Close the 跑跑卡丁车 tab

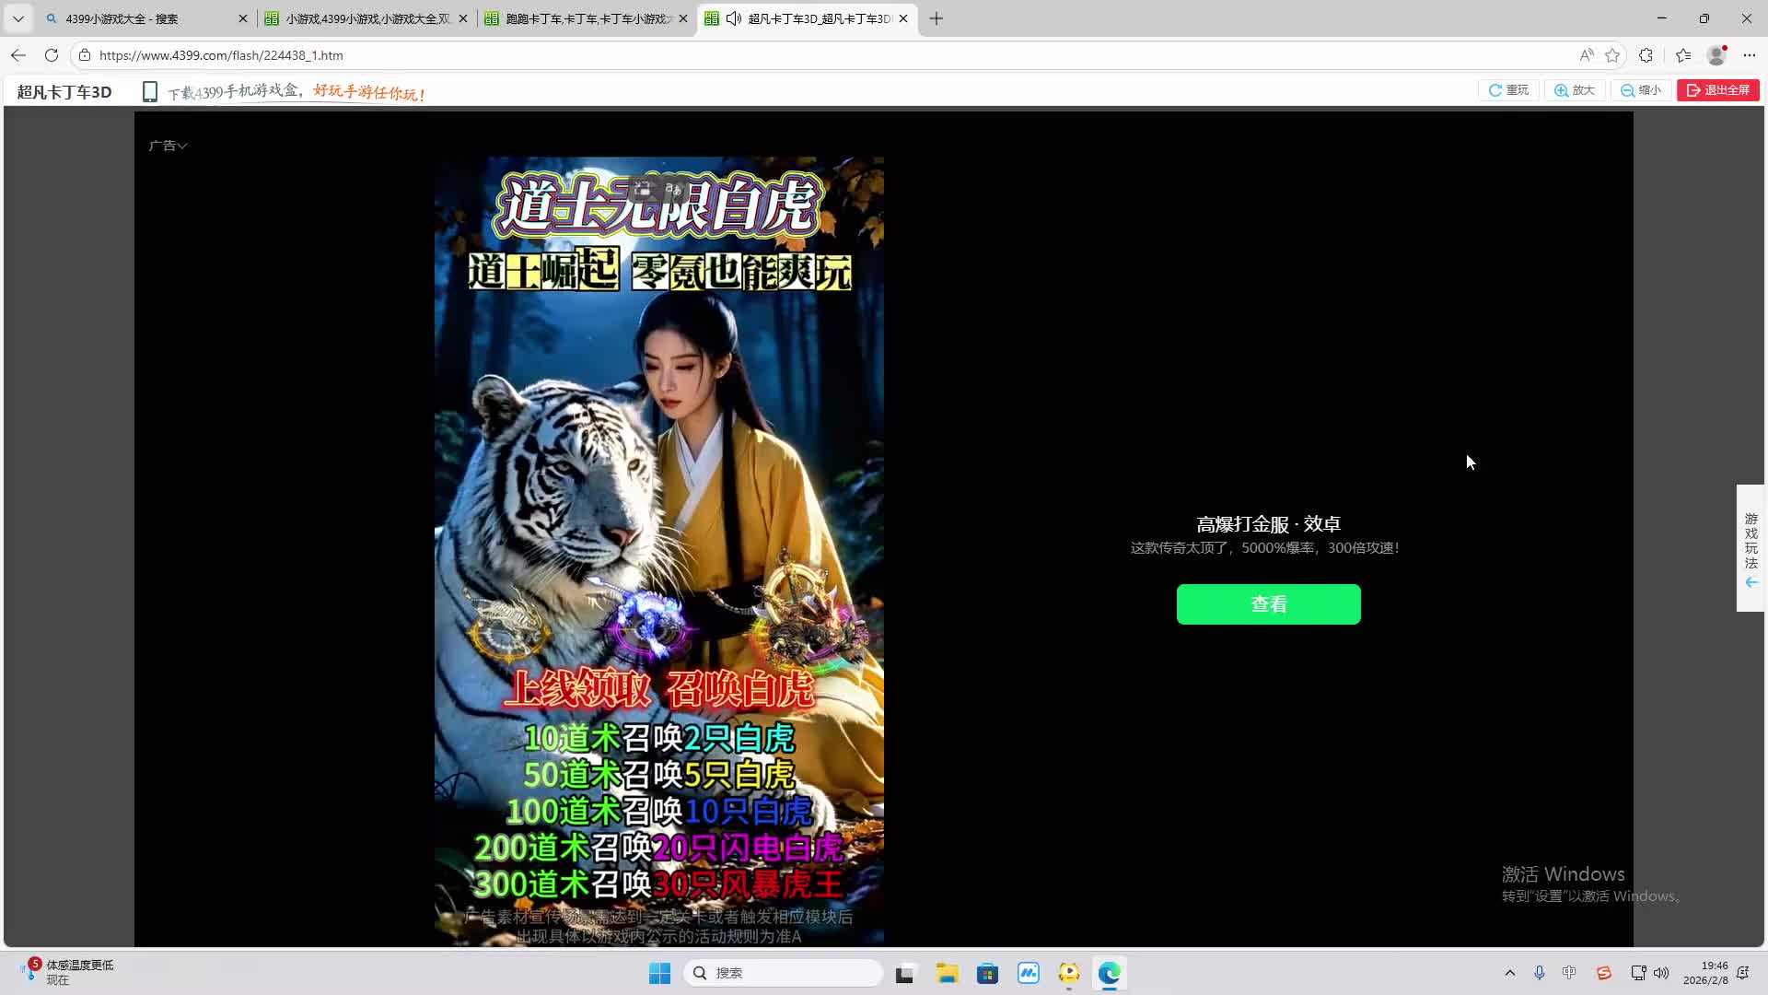pyautogui.click(x=682, y=18)
